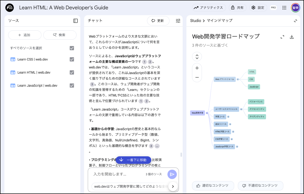
Task: Expand the JavaScript学習コース node
Action: [237, 146]
